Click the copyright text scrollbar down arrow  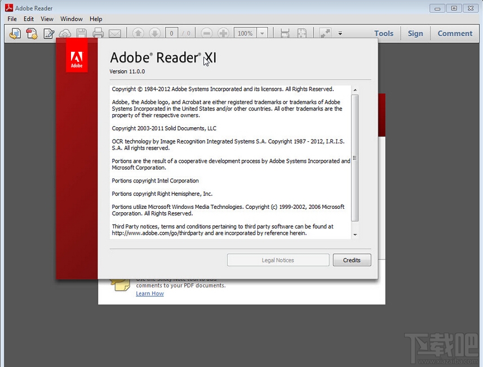click(355, 235)
